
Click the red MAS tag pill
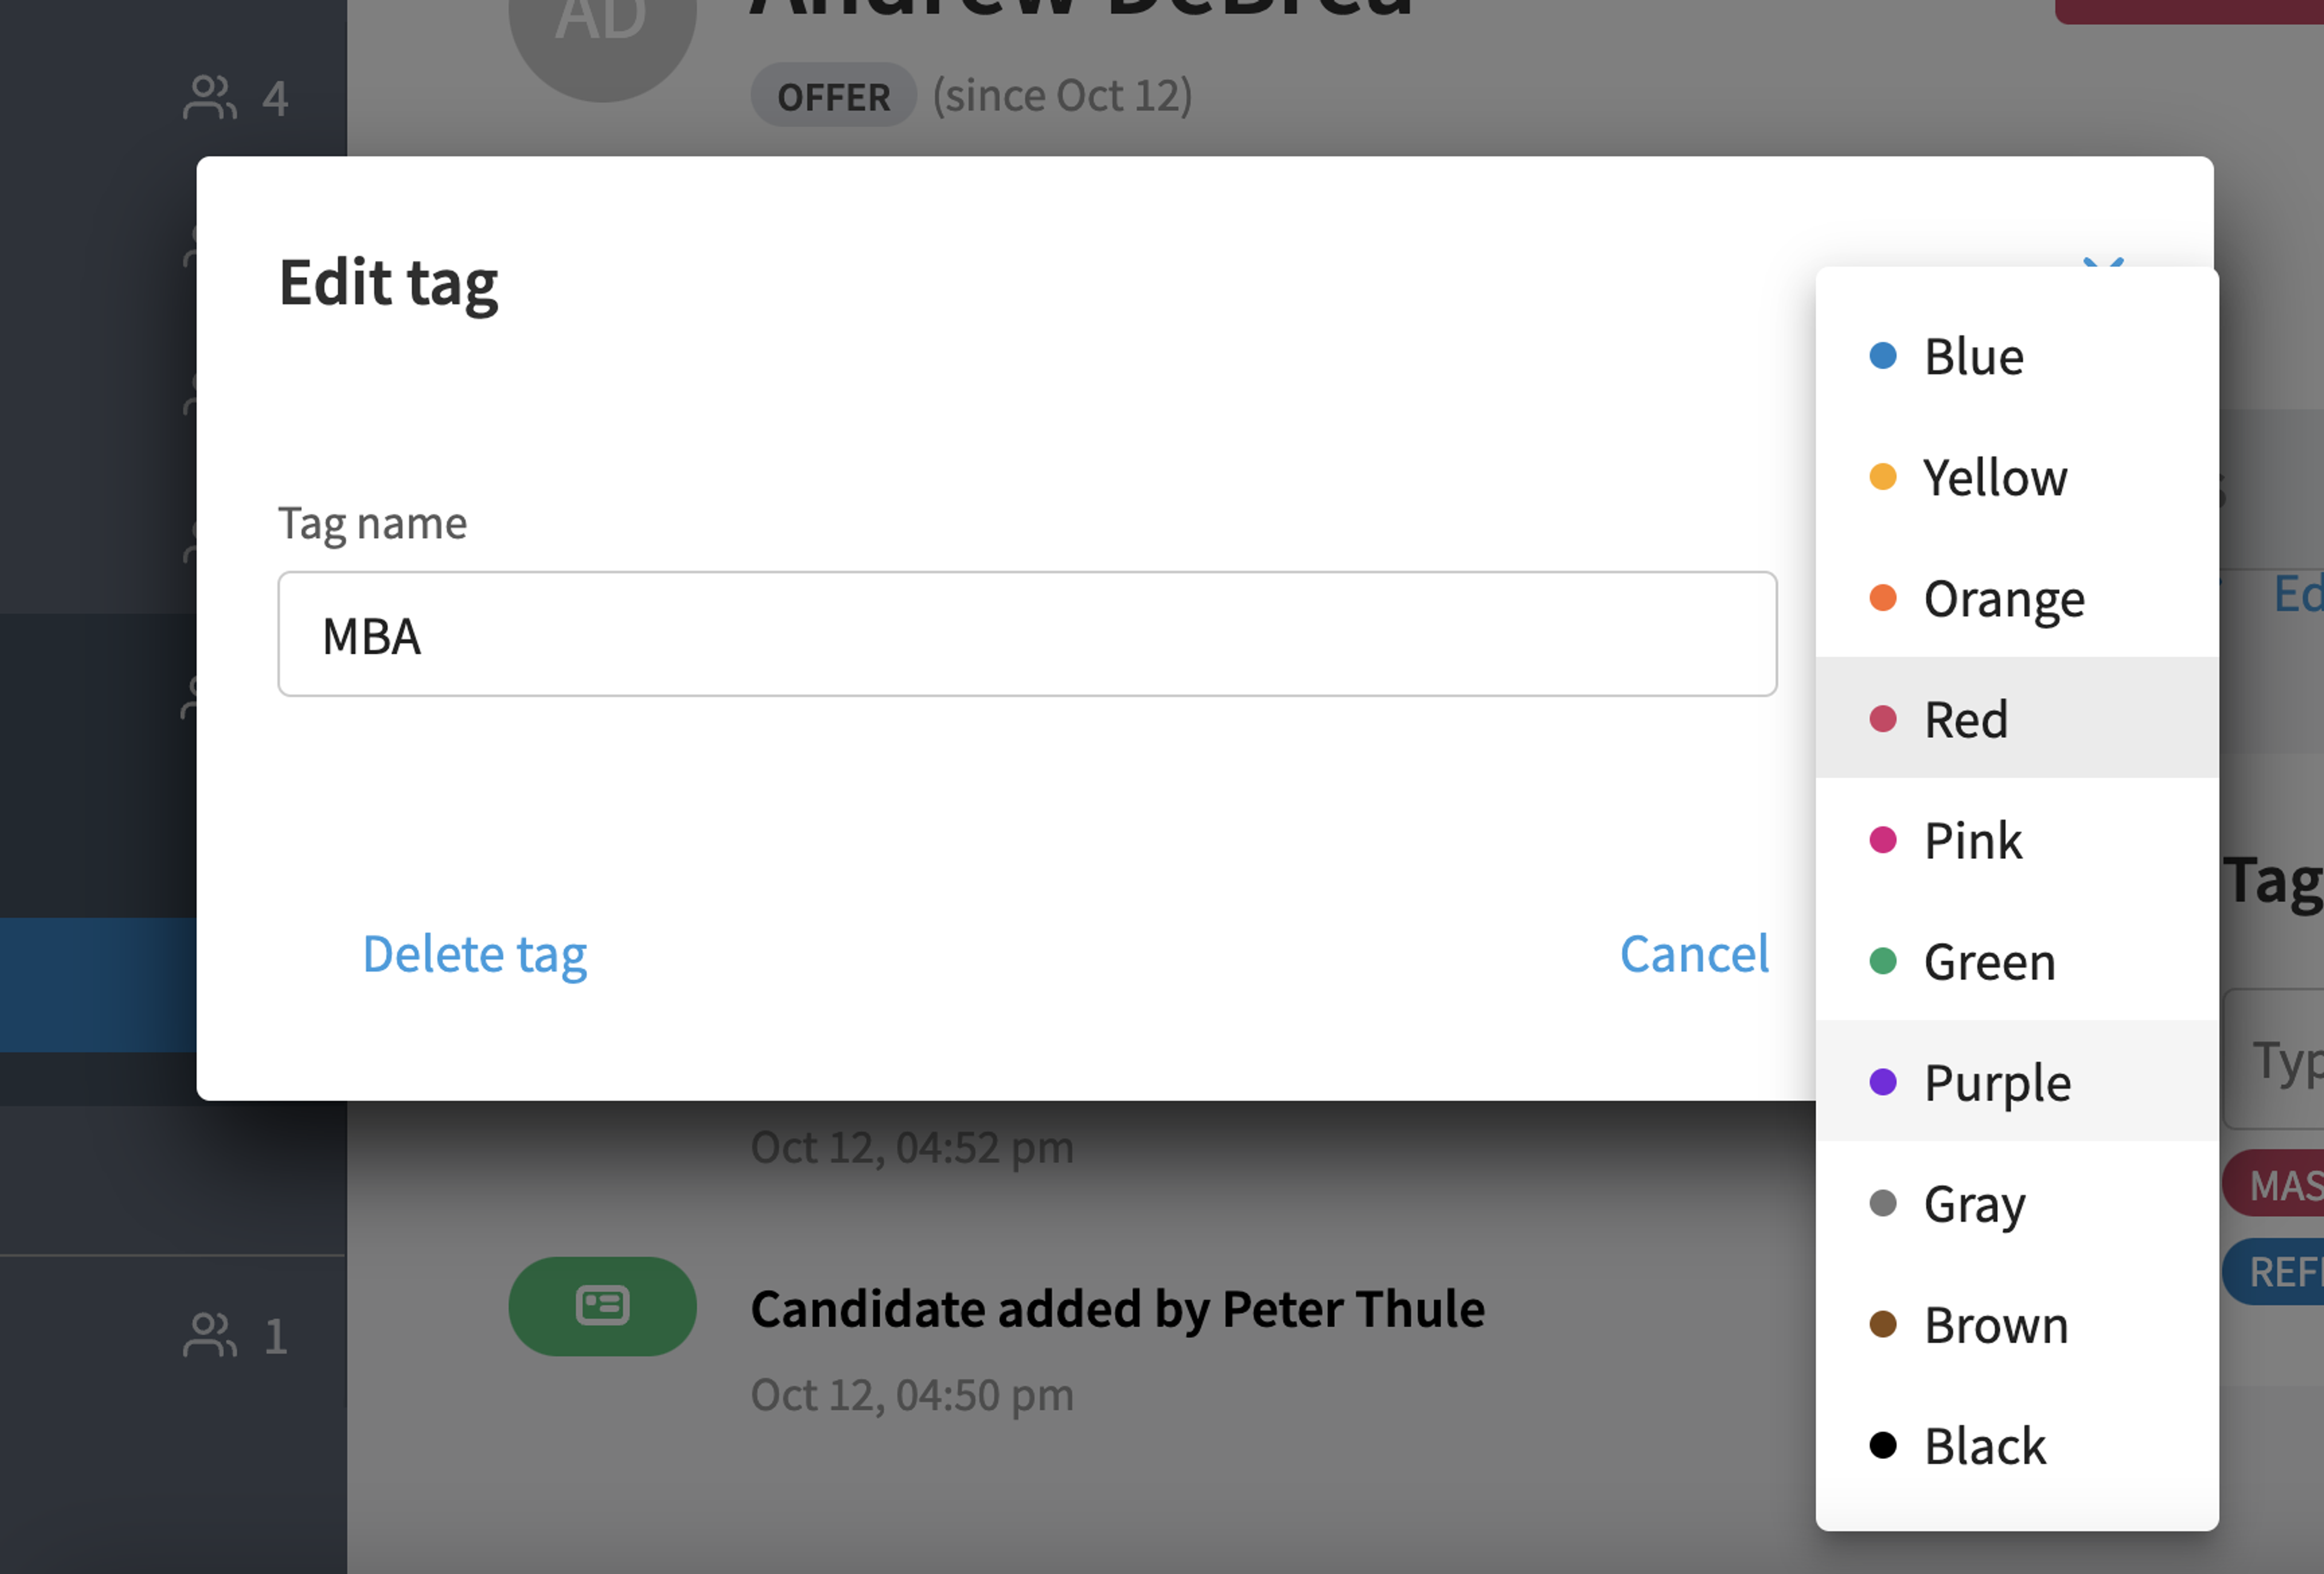click(2274, 1184)
